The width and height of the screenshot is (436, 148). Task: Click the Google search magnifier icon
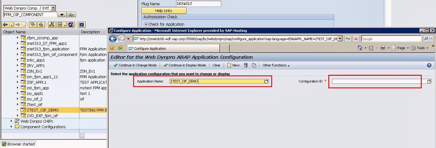[x=426, y=39]
